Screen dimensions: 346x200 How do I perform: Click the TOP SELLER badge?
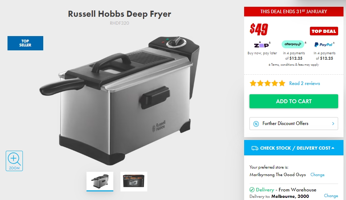coord(25,43)
